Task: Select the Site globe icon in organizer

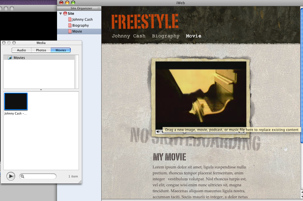Action: (65, 14)
